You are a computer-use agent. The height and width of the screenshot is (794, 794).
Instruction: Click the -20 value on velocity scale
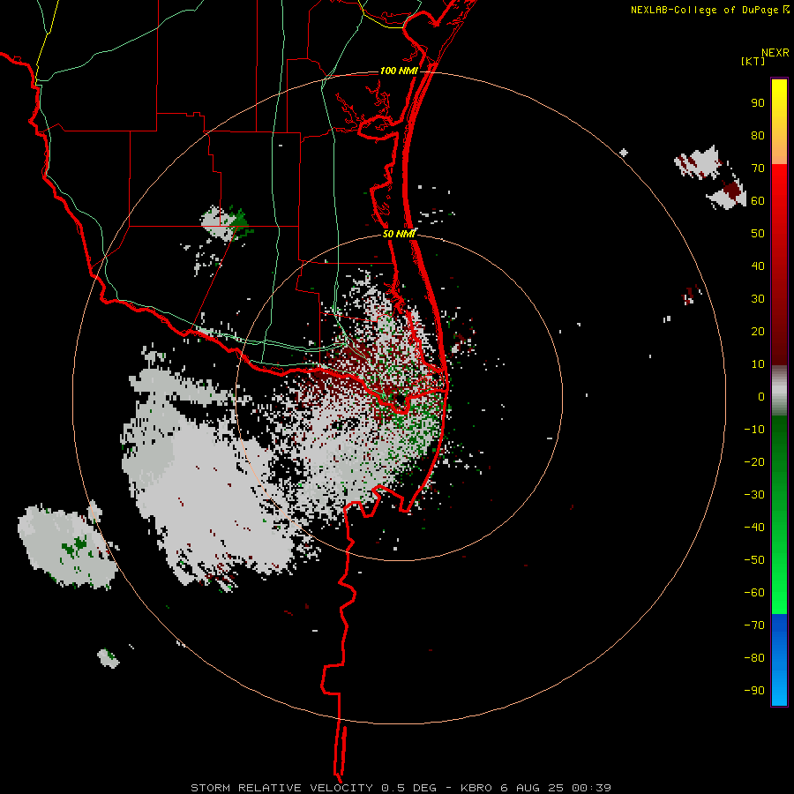click(754, 461)
